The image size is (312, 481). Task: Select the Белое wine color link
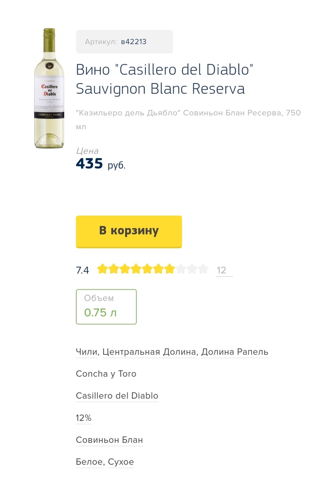coord(89,462)
